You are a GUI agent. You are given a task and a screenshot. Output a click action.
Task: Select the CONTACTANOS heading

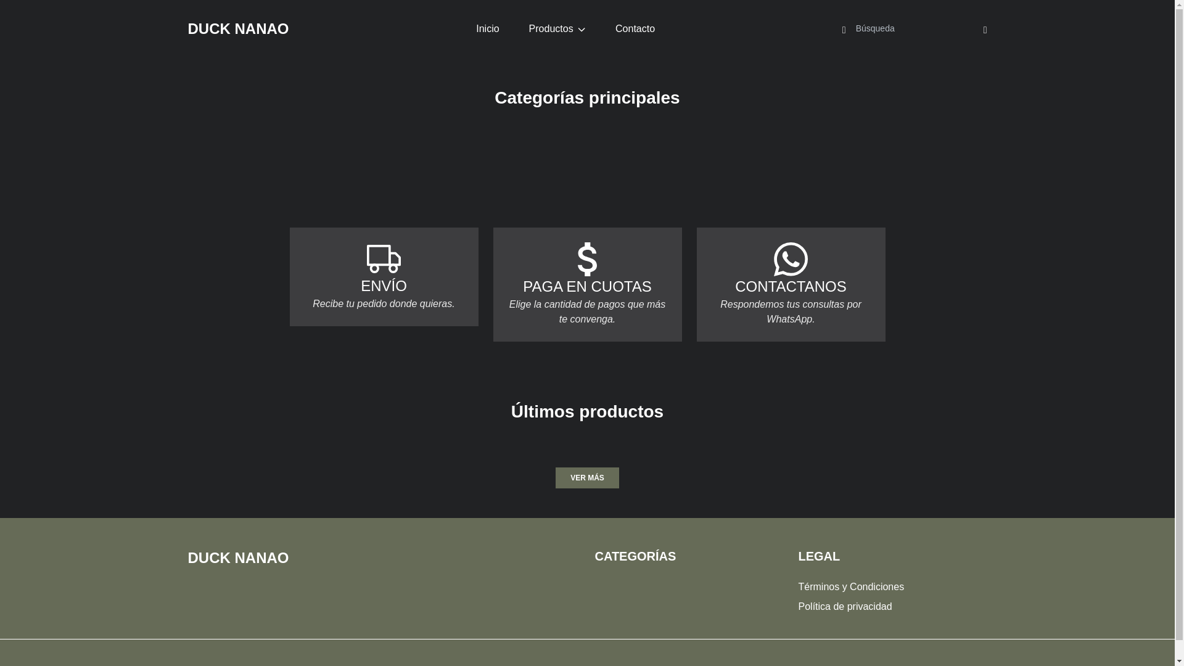(x=791, y=287)
